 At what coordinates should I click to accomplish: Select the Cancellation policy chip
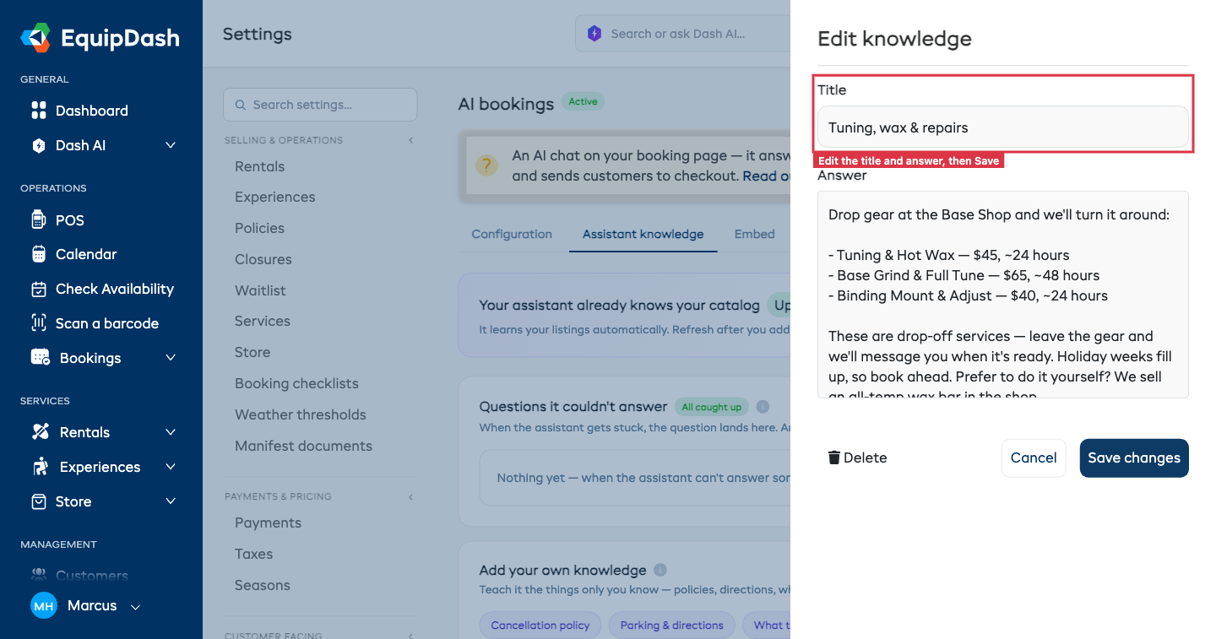click(540, 625)
